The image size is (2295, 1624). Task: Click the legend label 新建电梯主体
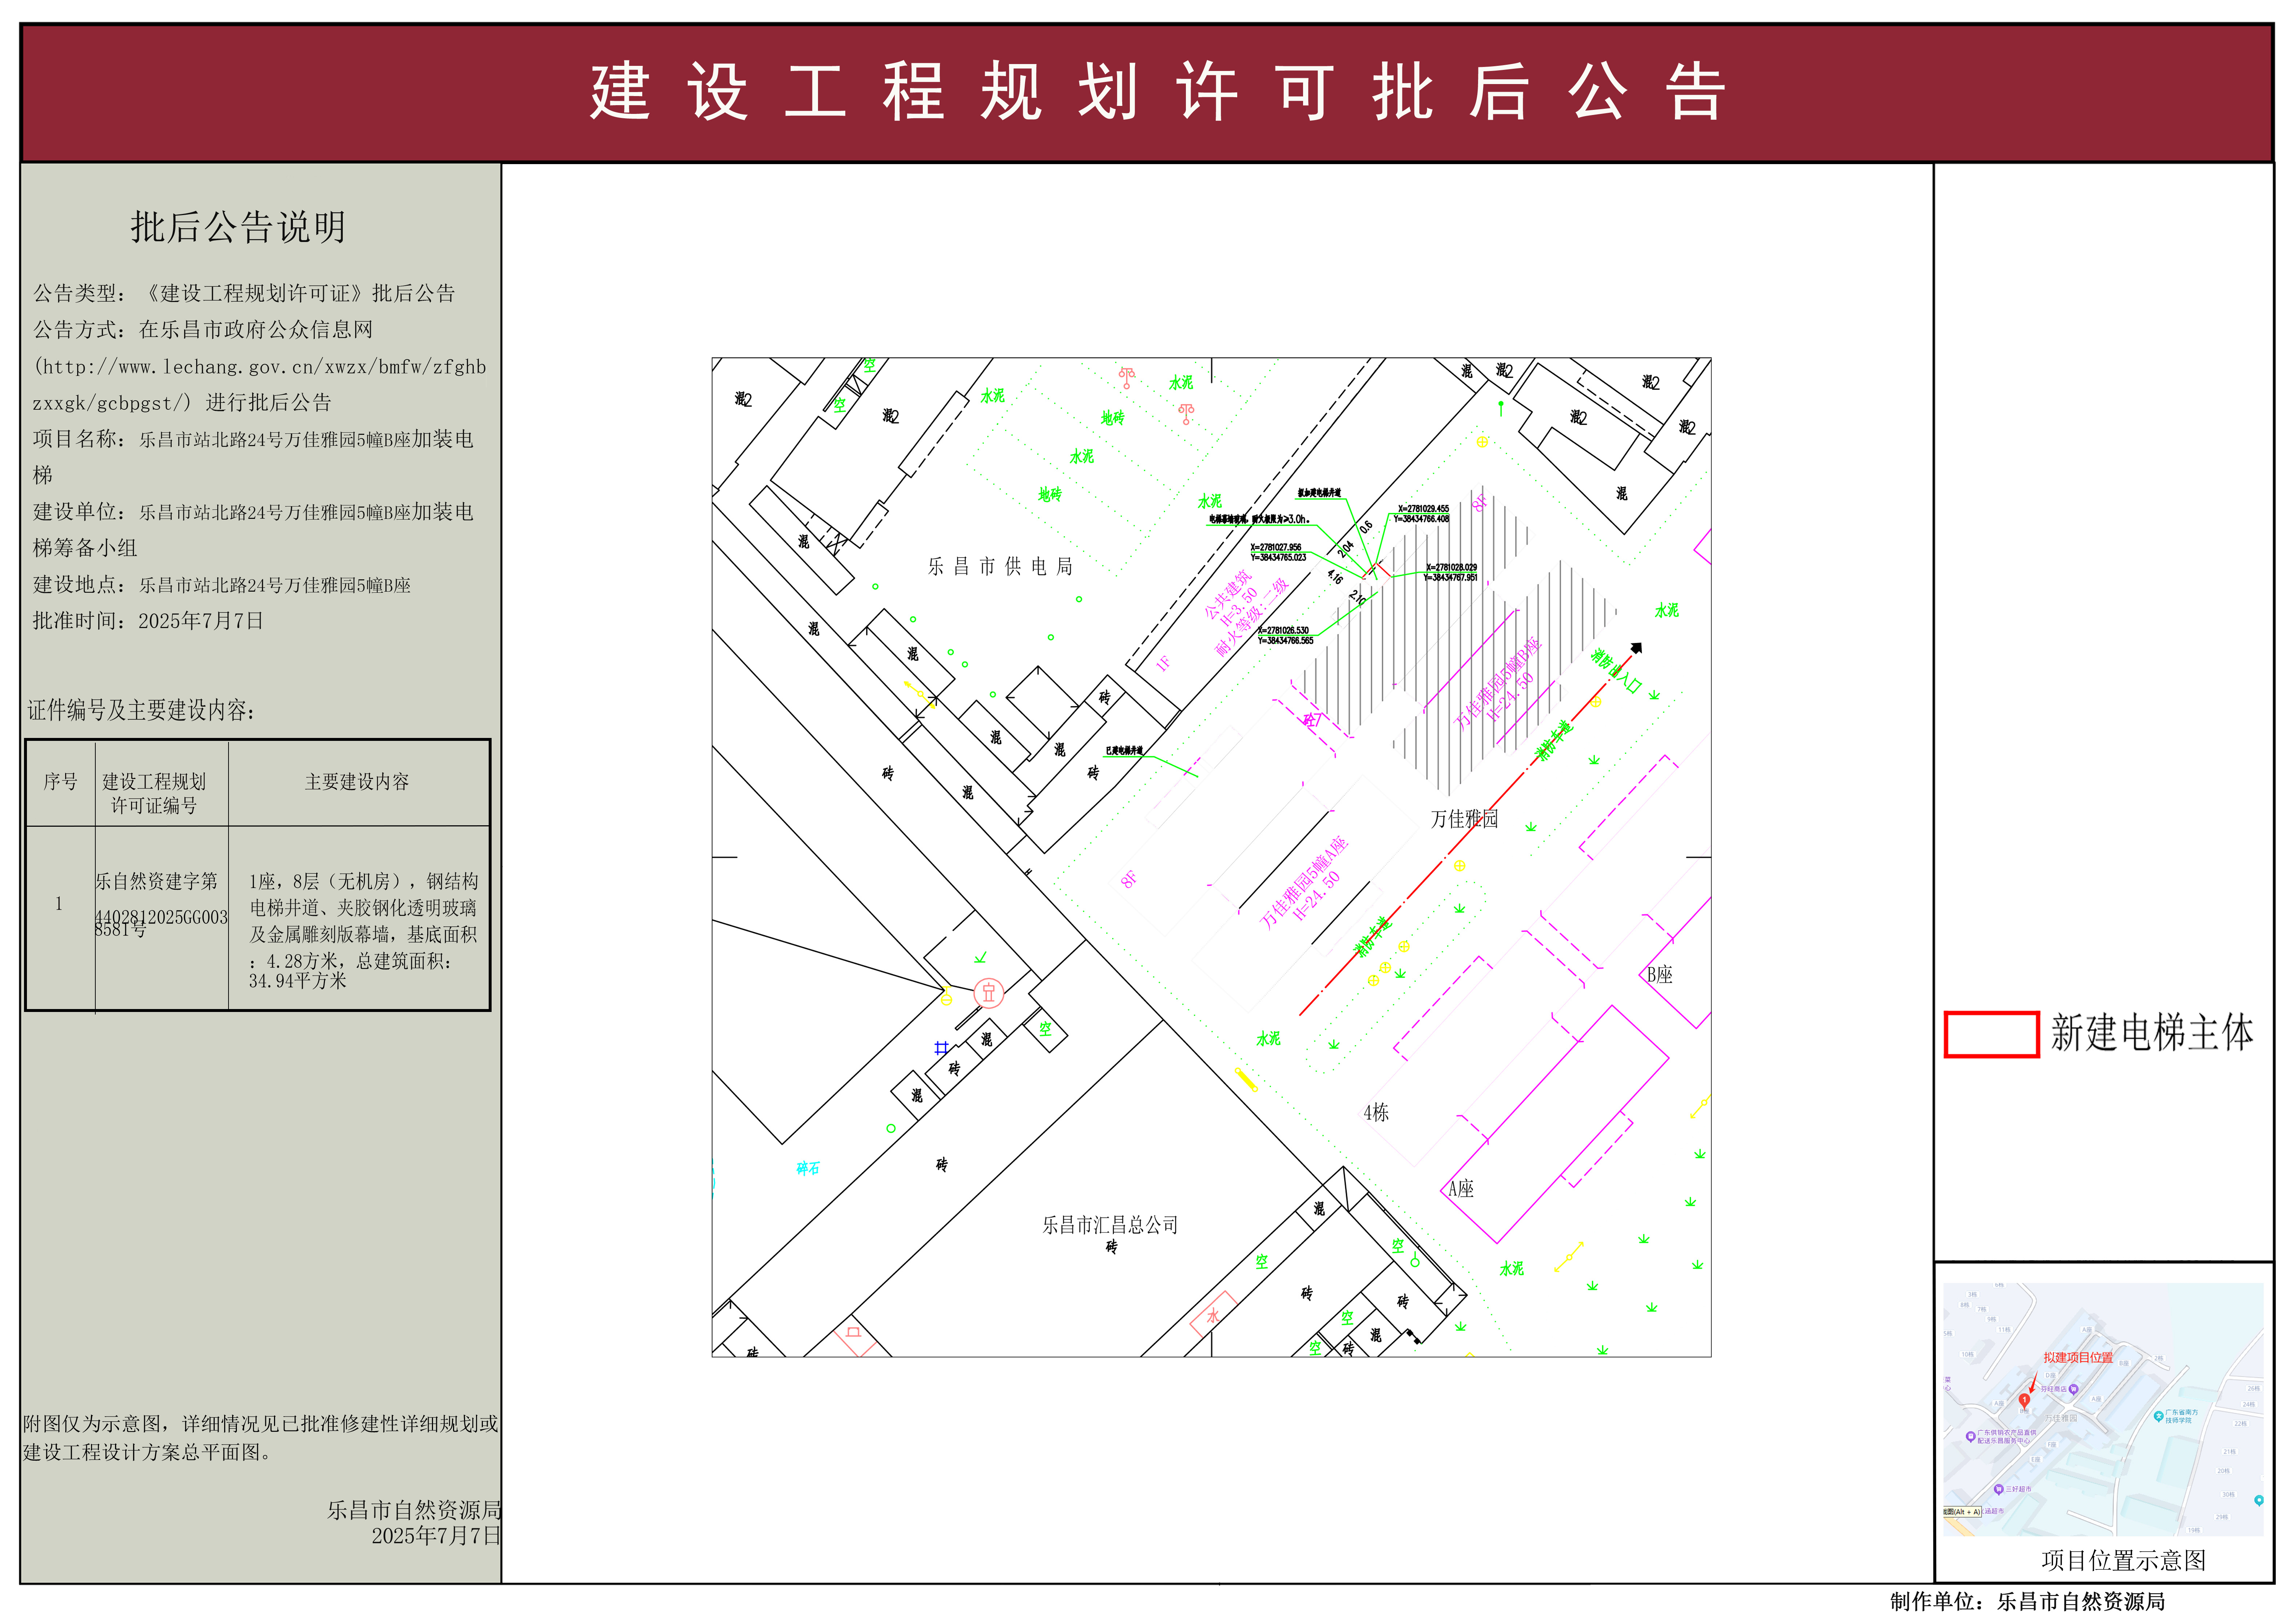[2152, 1033]
